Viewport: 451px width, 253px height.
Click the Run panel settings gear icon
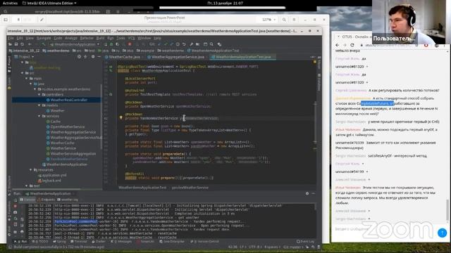(307, 194)
